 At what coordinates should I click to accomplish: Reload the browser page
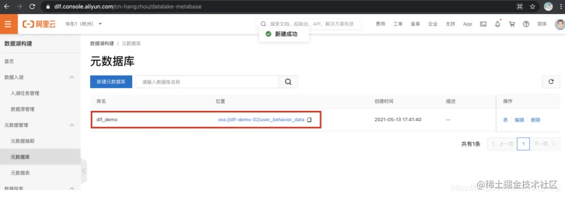32,7
